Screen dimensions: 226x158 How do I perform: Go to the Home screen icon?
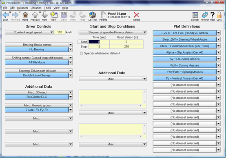pos(25,15)
